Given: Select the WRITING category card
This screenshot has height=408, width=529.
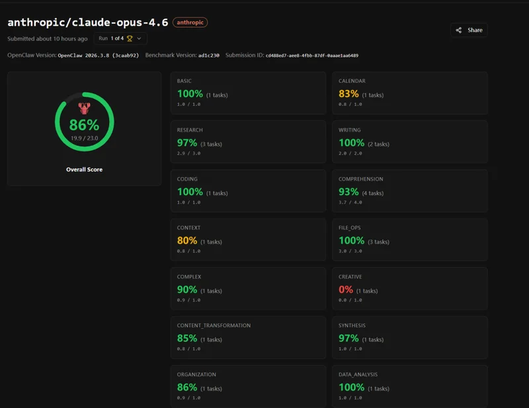Looking at the screenshot, I should tap(409, 142).
